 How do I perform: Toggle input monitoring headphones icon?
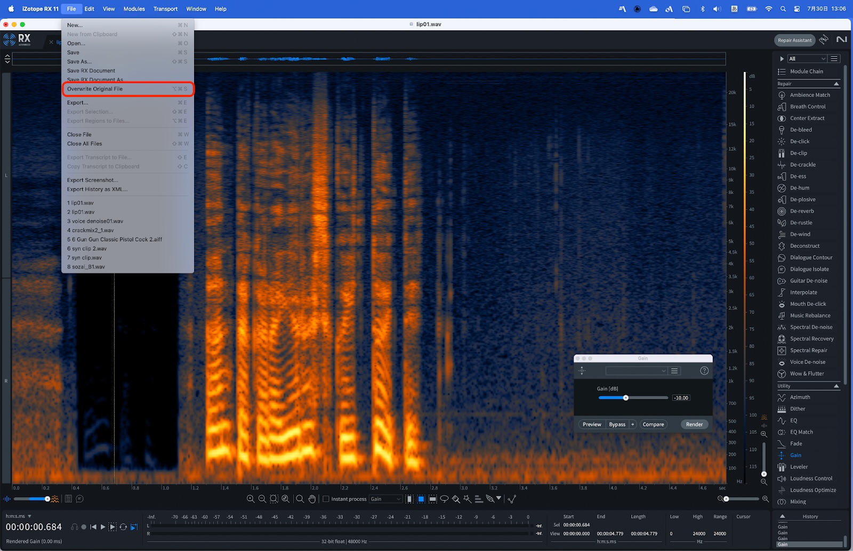[x=75, y=527]
